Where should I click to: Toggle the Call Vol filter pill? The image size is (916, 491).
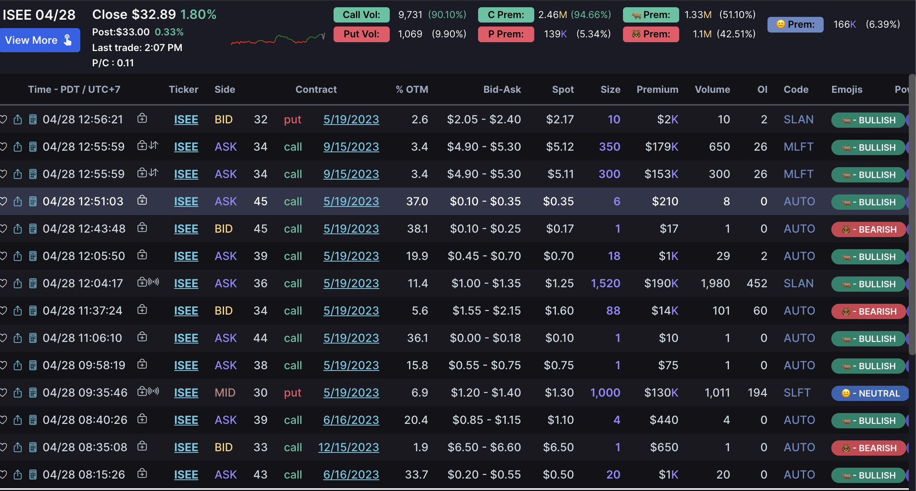coord(361,14)
